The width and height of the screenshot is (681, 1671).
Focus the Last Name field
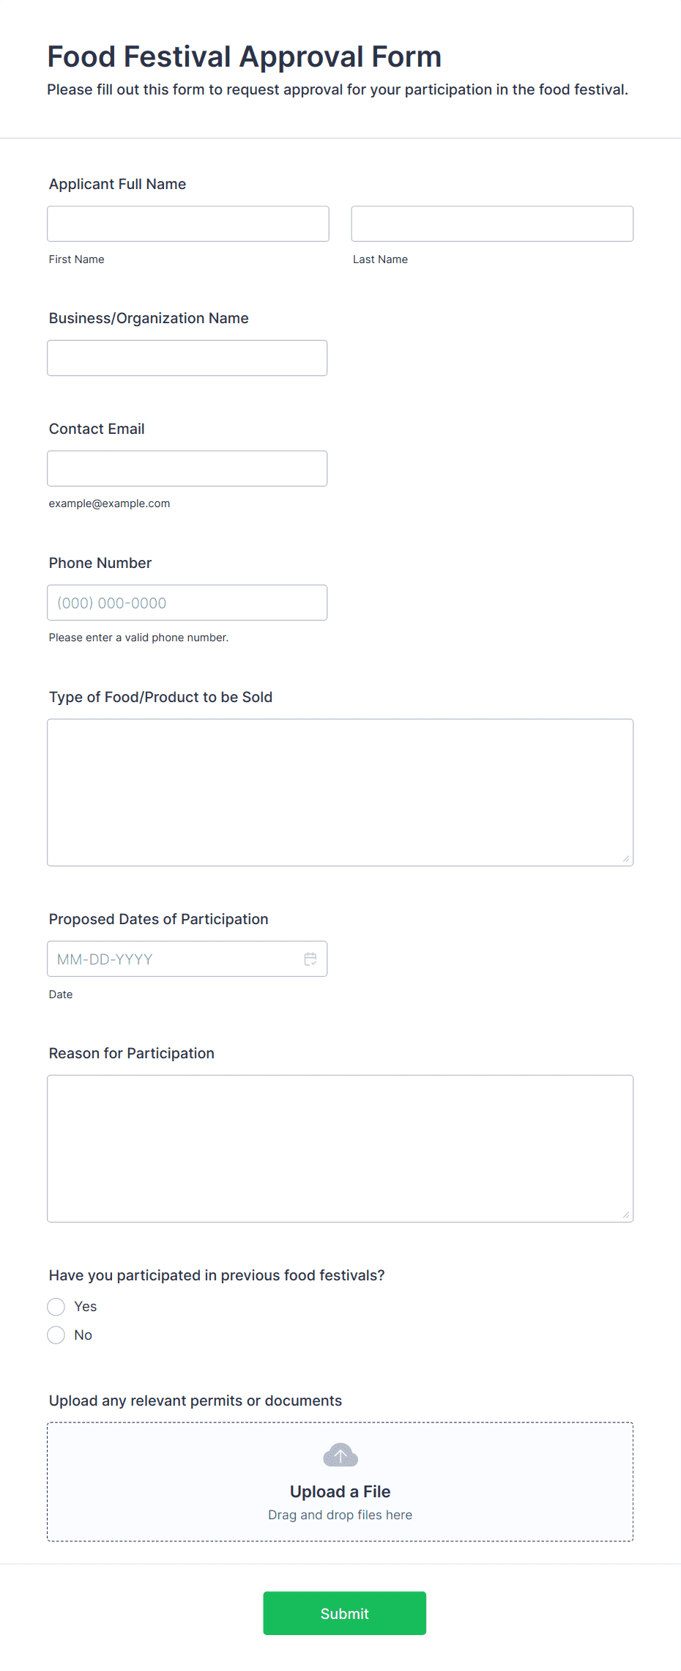[492, 224]
